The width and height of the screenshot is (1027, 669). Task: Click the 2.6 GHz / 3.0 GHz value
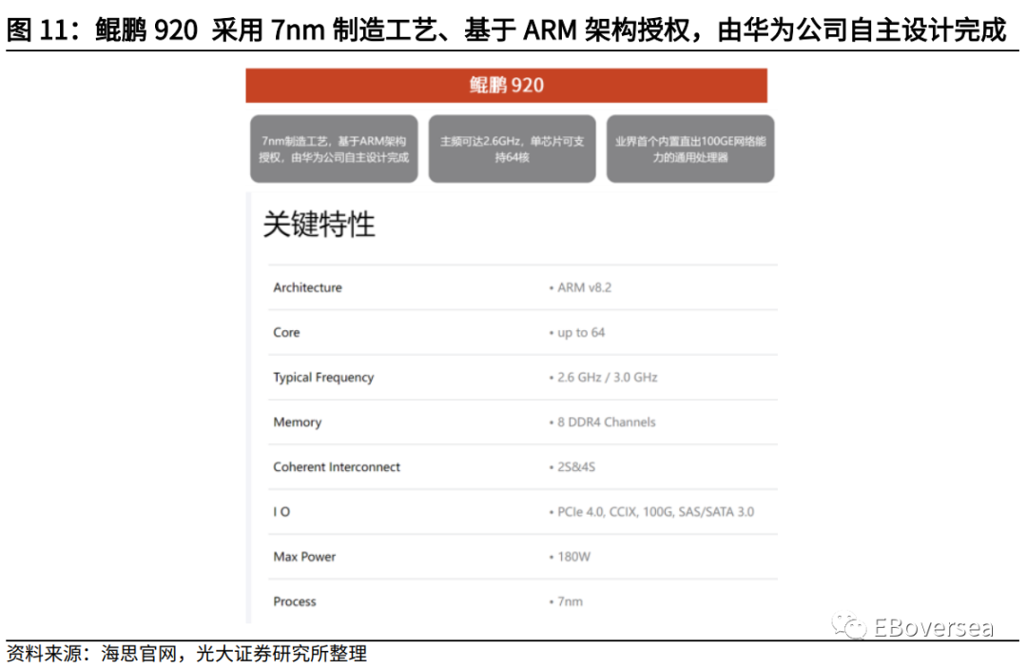(x=607, y=378)
